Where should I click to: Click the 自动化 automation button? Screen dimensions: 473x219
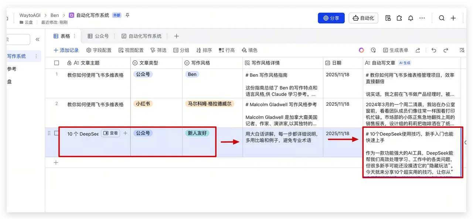(363, 18)
